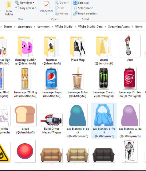Screen dimensions: 146x171
Task: Select cat_blanket_w_back purple image
Action: coord(130,115)
